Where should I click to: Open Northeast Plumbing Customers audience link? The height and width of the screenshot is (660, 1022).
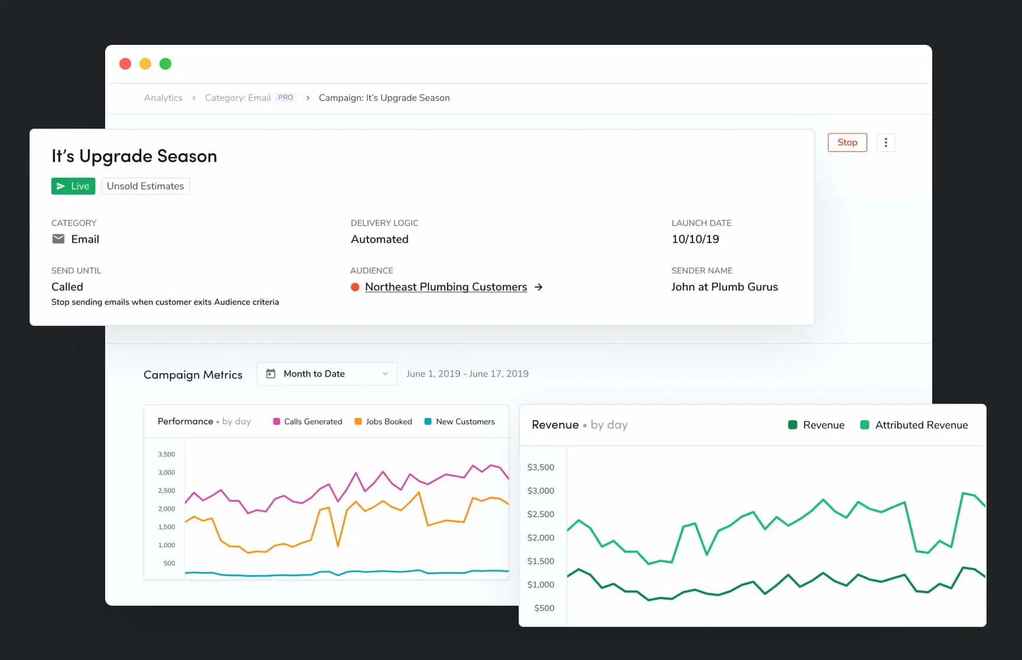446,287
